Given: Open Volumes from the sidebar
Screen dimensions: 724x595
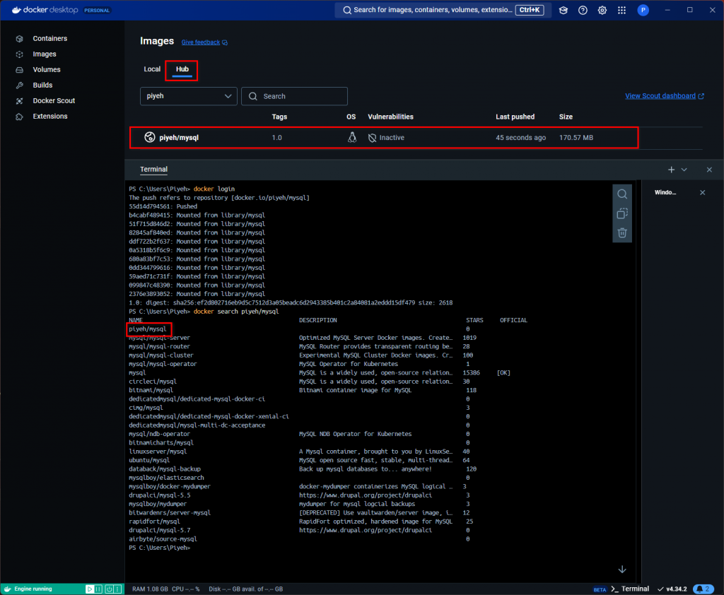Looking at the screenshot, I should [46, 69].
